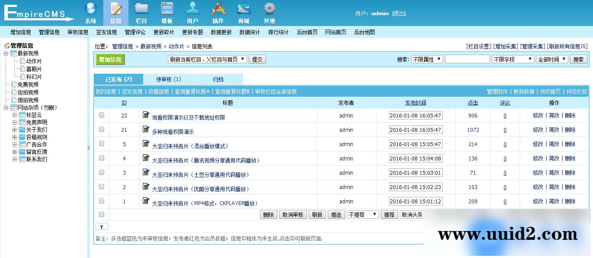Screen dimensions: 593x258
Task: Open the 商城 (Mall) section icon
Action: [x=244, y=11]
